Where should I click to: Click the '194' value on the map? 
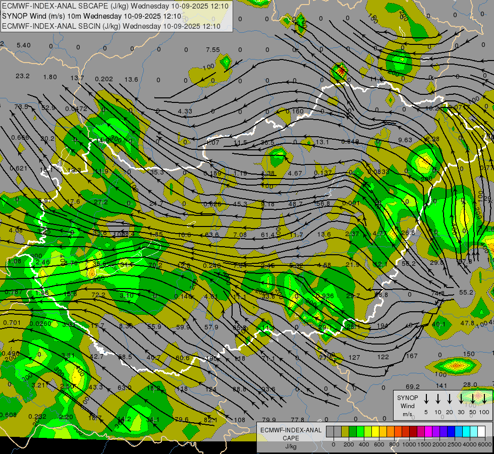point(382,326)
